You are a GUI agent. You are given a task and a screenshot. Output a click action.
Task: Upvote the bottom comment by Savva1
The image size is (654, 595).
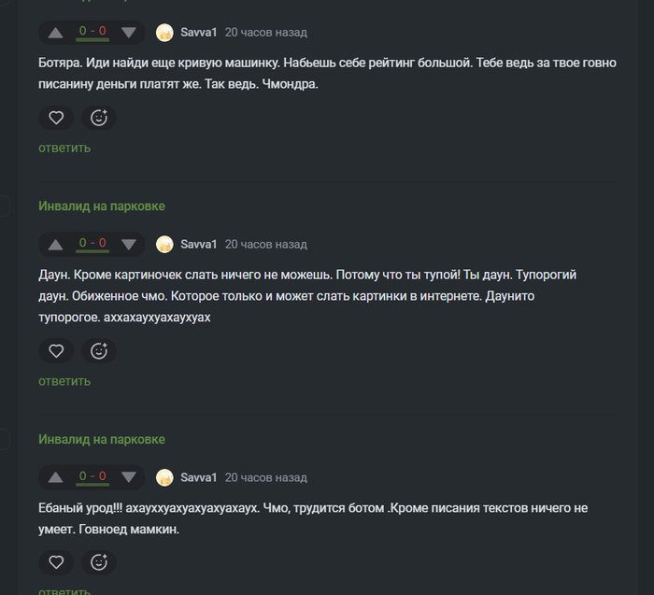[56, 478]
